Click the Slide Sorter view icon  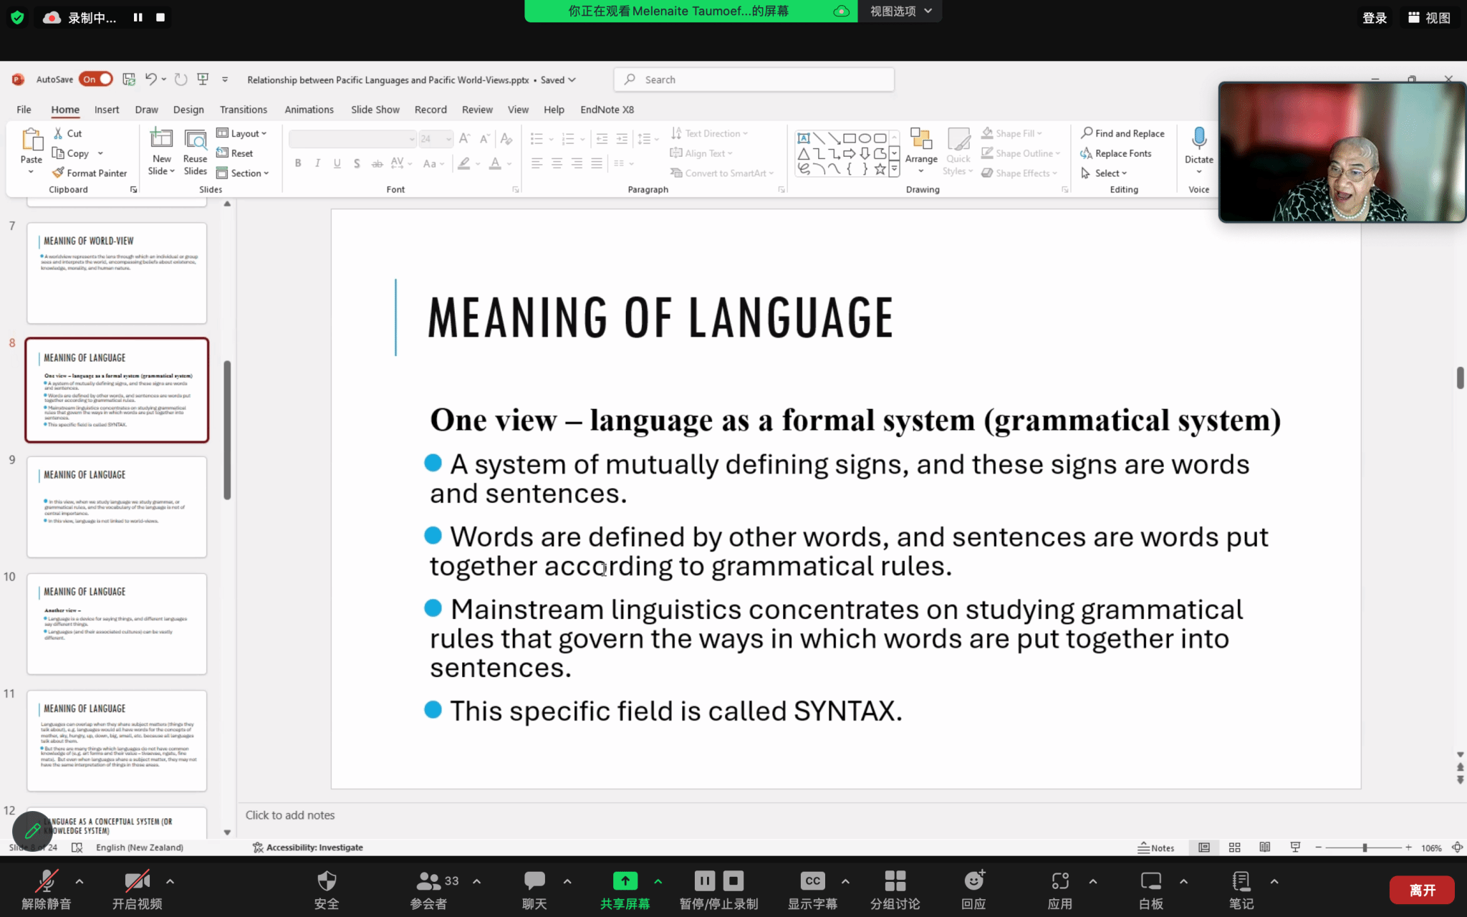(1234, 848)
